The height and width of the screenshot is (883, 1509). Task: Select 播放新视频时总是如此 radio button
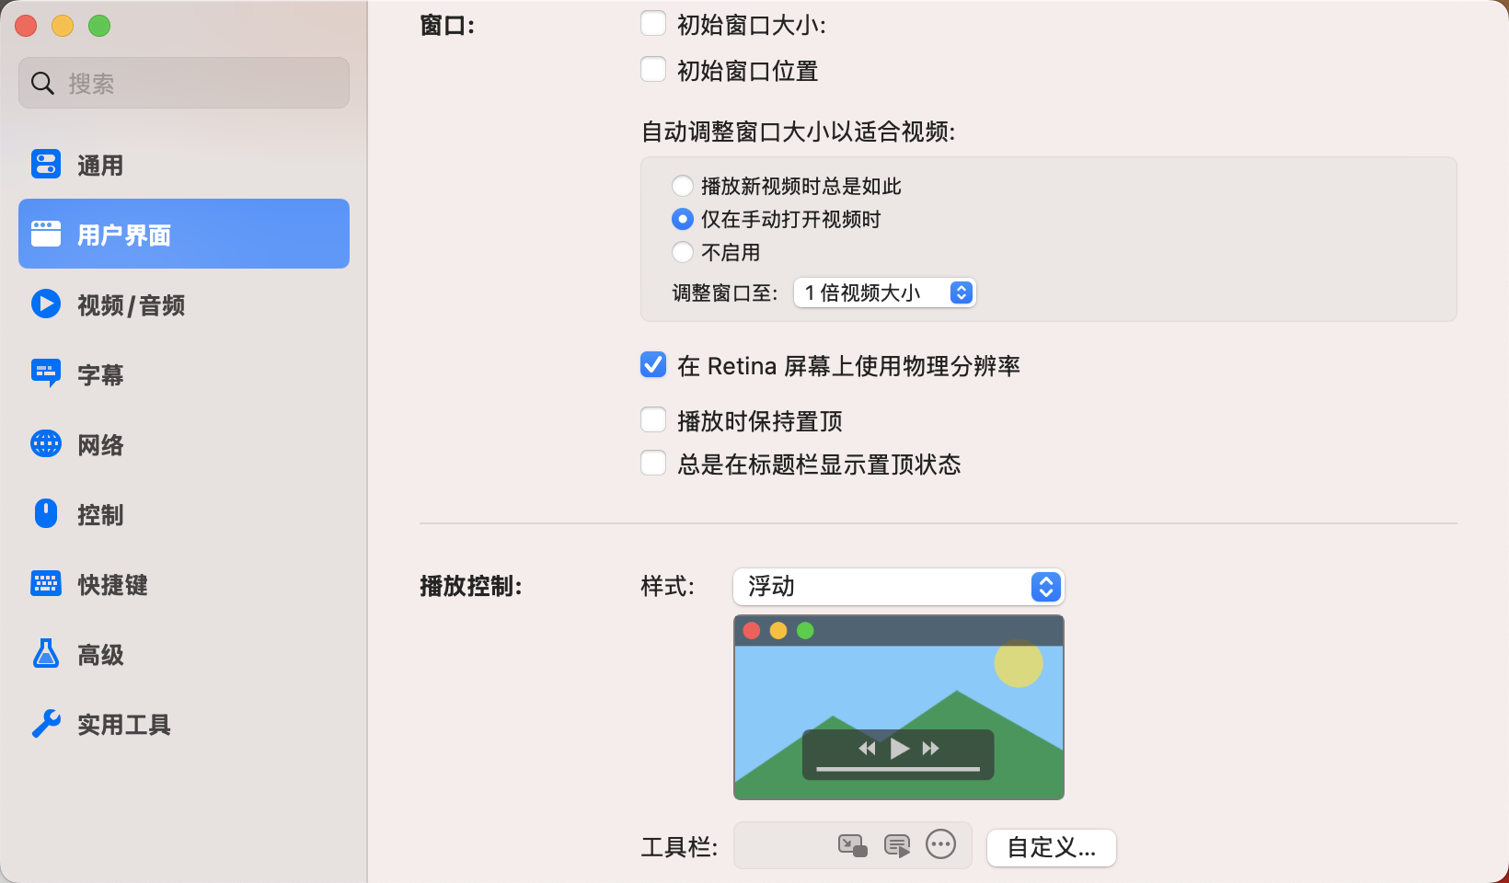pyautogui.click(x=683, y=185)
